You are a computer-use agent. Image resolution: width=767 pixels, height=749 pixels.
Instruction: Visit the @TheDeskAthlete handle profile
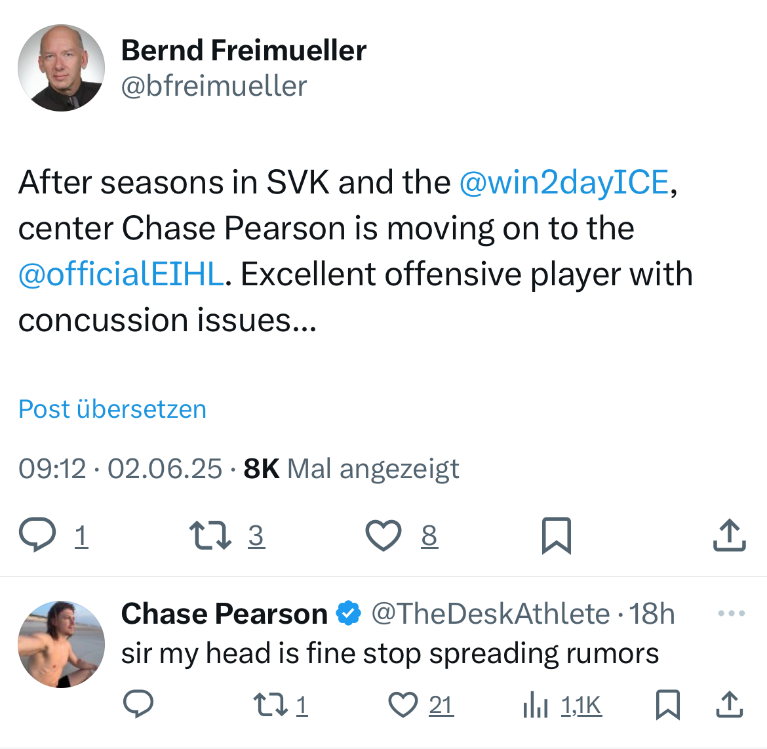(490, 614)
